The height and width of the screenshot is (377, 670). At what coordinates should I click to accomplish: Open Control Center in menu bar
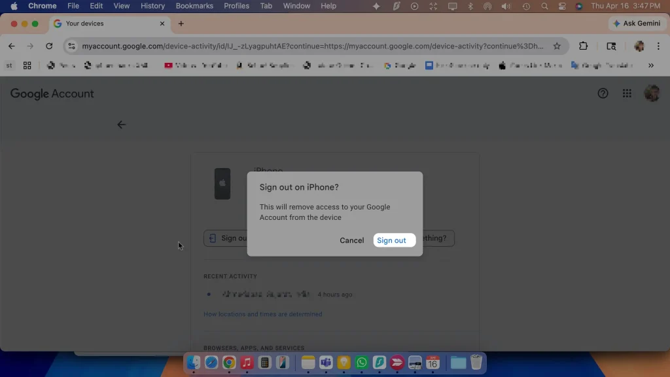click(x=562, y=6)
